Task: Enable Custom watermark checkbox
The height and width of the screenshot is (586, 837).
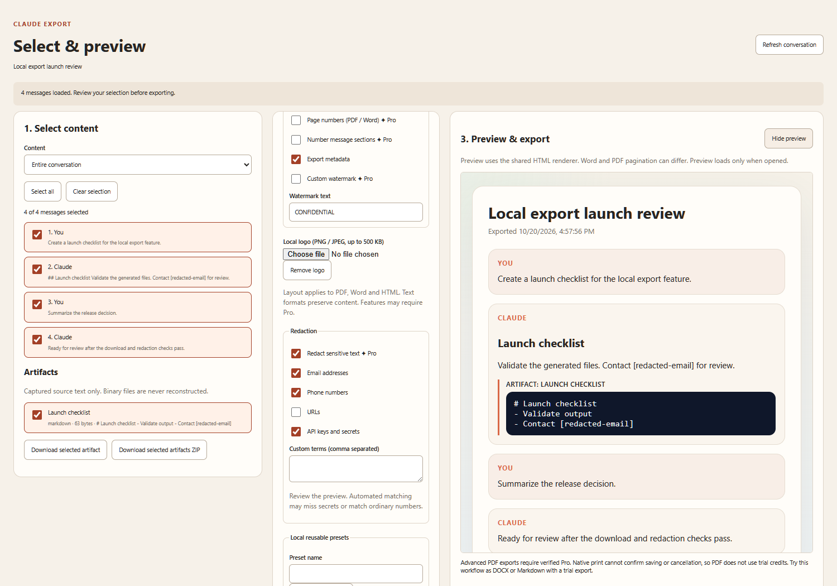Action: tap(296, 179)
